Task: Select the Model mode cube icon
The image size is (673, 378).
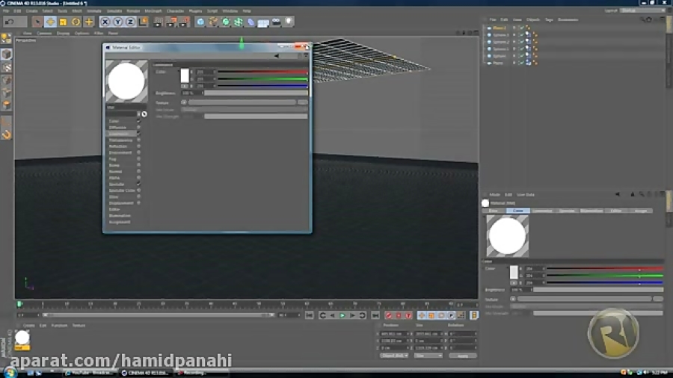Action: [6, 54]
